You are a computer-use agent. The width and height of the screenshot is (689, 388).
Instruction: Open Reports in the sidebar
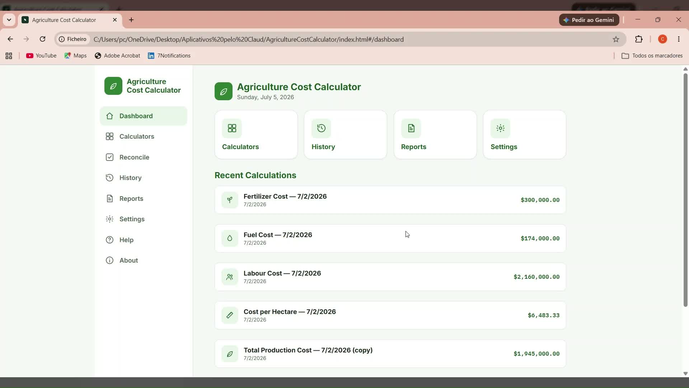click(143, 199)
